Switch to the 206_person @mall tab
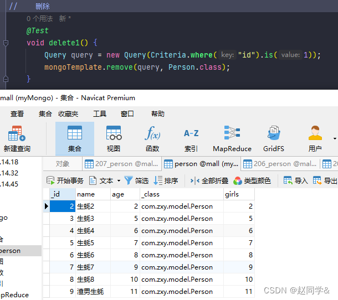 pos(280,164)
